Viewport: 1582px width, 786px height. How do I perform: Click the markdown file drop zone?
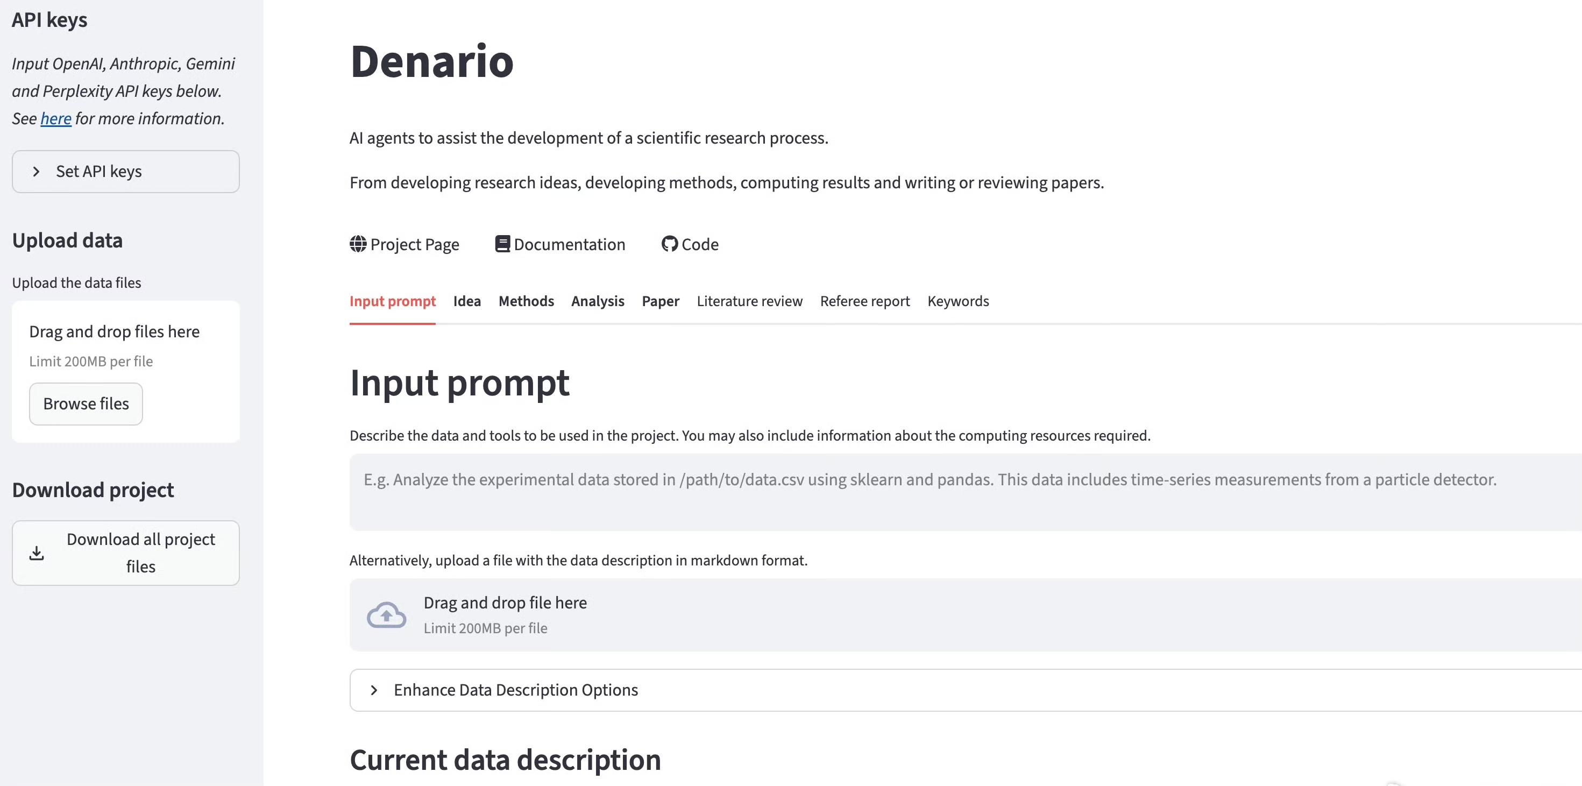point(921,615)
